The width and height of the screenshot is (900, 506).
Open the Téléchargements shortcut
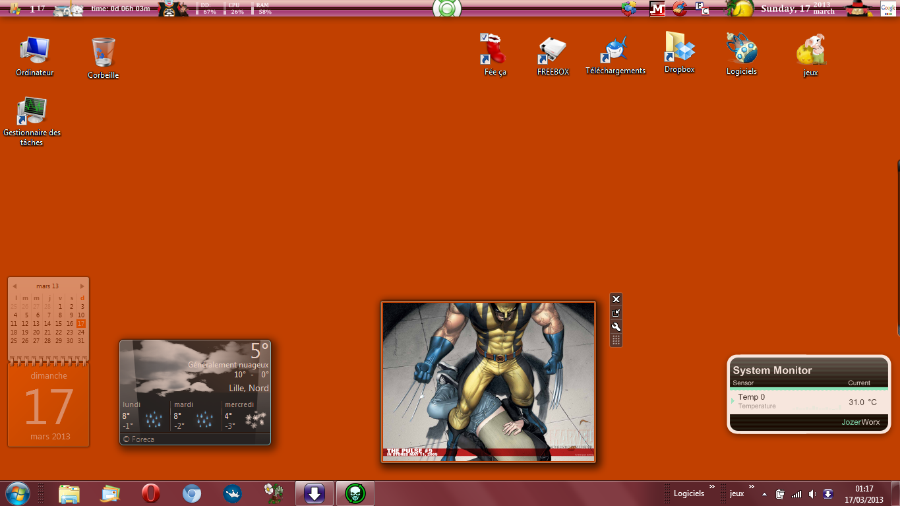[615, 55]
